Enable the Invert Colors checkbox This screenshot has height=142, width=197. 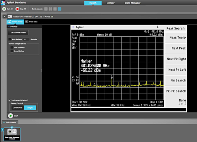pyautogui.click(x=12, y=51)
